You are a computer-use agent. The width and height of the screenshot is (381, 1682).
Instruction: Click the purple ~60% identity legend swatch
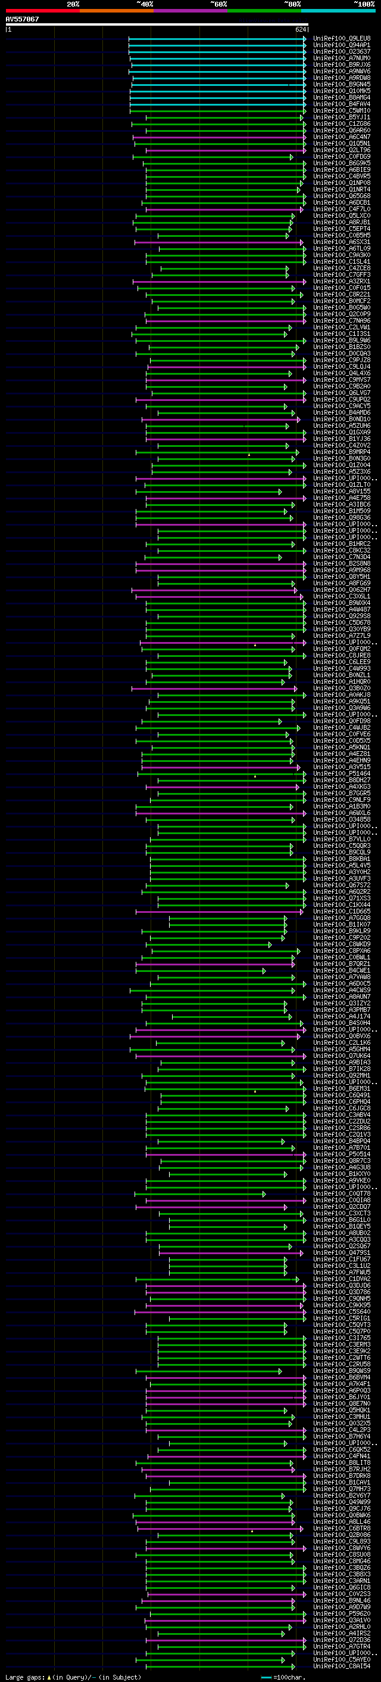click(191, 11)
